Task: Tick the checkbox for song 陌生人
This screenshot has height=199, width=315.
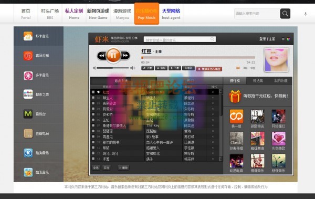Action: 93,98
